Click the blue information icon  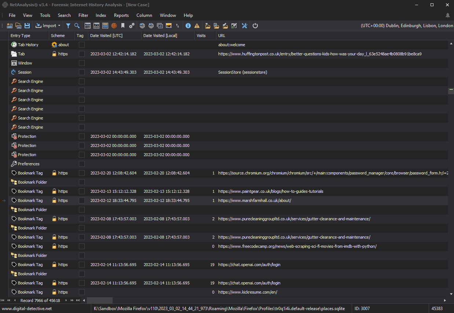tap(188, 26)
